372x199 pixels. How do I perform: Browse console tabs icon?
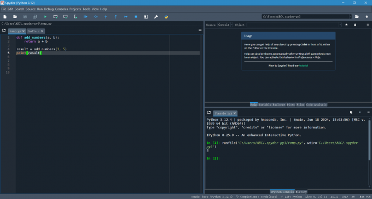pyautogui.click(x=209, y=113)
